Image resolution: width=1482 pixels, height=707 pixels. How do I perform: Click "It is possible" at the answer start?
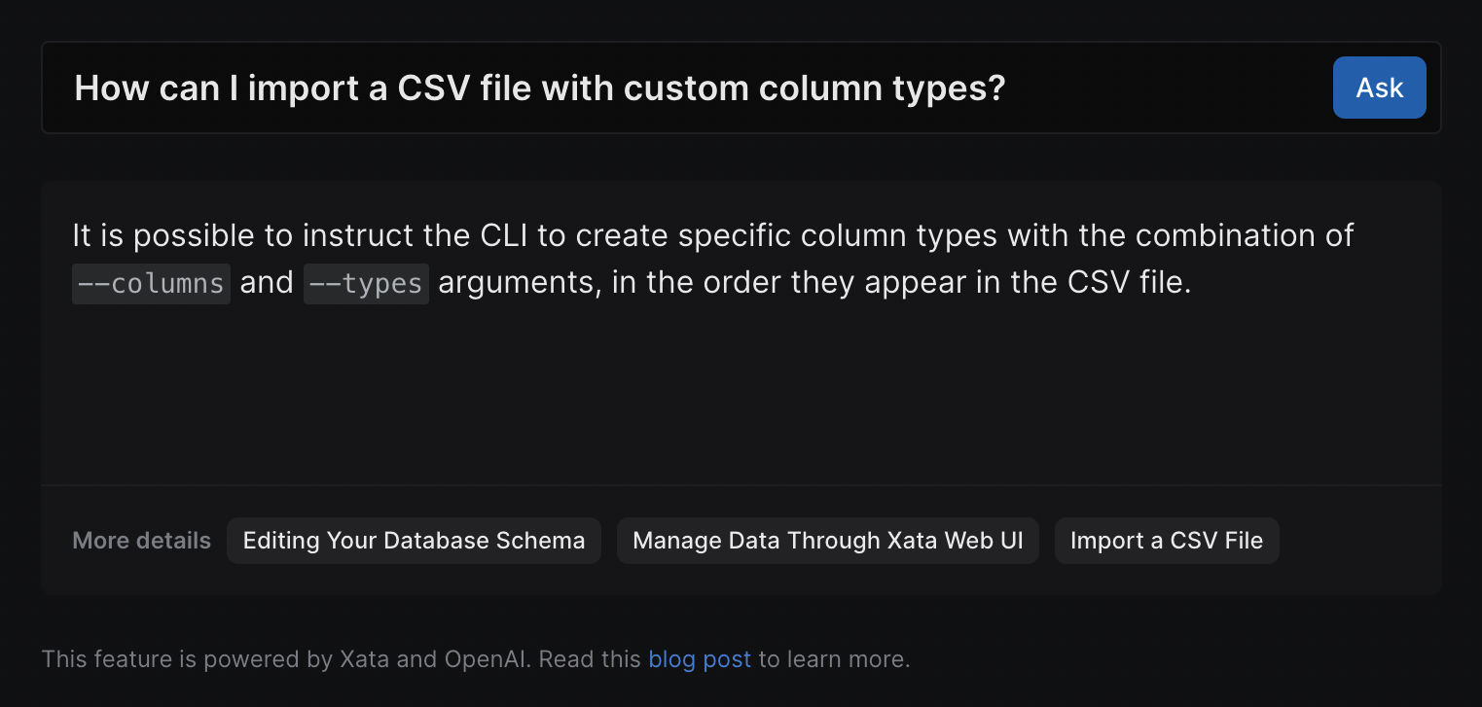pyautogui.click(x=158, y=235)
